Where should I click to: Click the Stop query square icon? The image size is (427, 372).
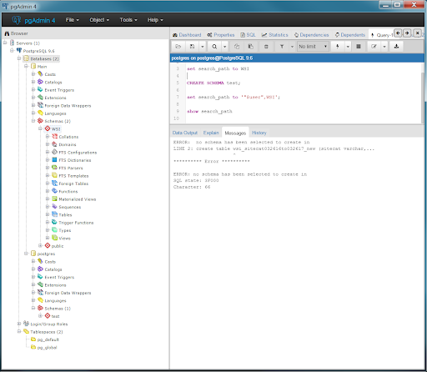(359, 47)
